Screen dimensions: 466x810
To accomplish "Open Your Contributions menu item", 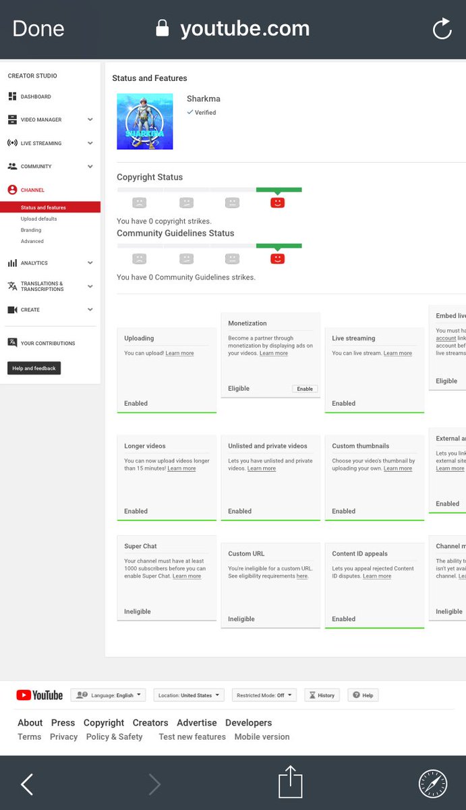I will point(48,343).
